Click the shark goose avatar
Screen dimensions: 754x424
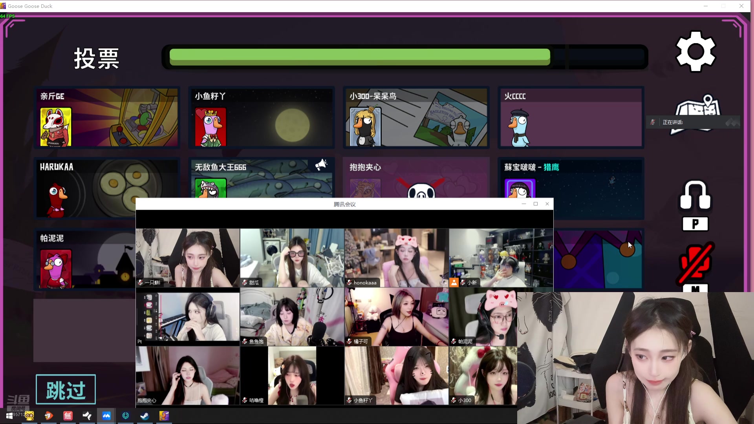[x=211, y=188]
